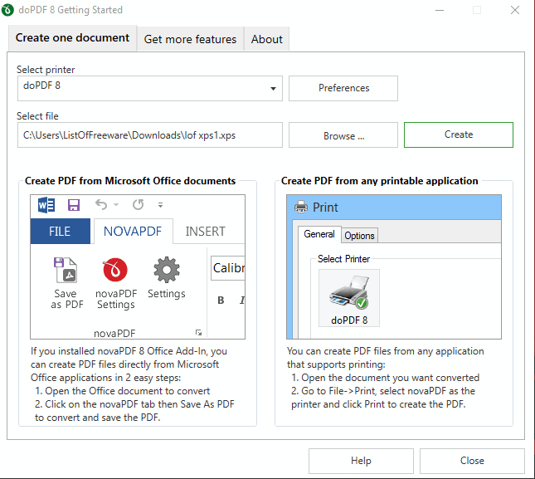Click the Options tab in Print illustration
535x479 pixels.
pos(359,236)
